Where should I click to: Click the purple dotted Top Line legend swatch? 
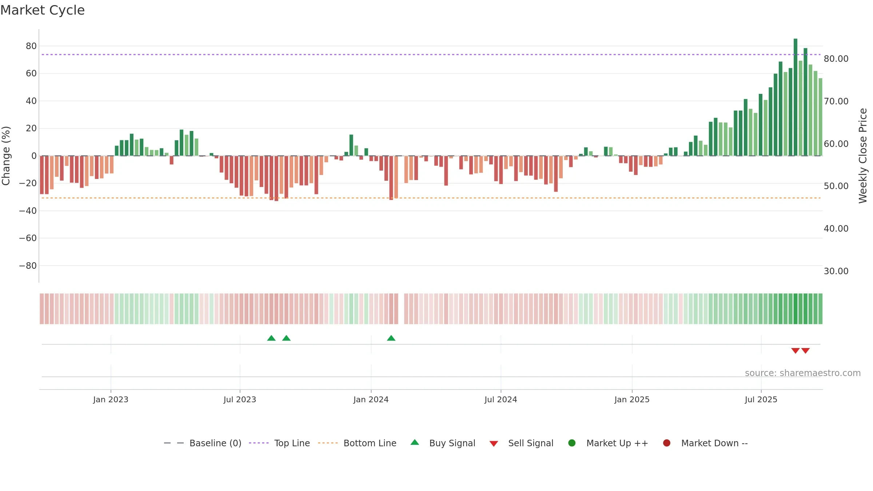pos(259,443)
